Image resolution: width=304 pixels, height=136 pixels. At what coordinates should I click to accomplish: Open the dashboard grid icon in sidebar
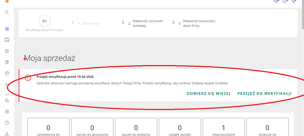click(7, 29)
